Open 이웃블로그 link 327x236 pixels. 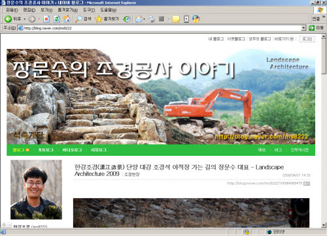pos(236,39)
